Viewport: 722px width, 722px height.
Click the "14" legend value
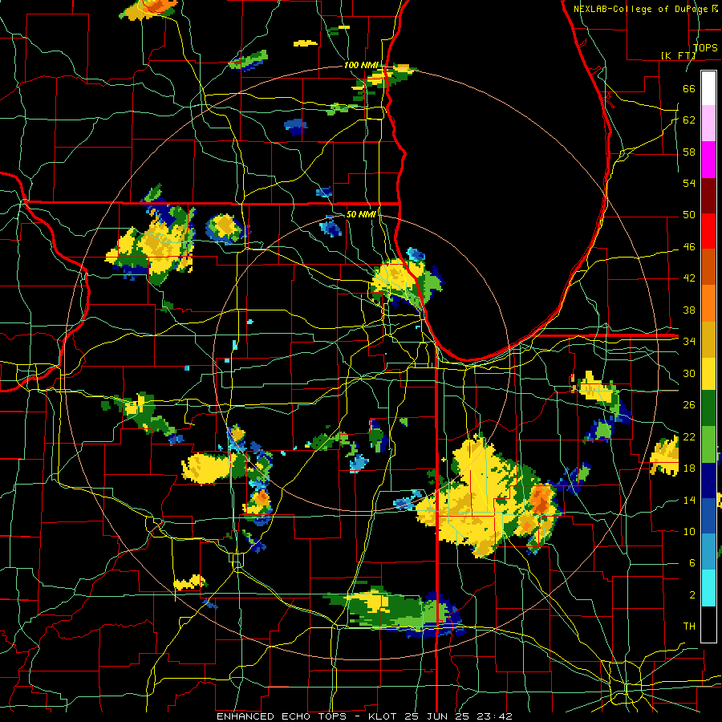(689, 500)
